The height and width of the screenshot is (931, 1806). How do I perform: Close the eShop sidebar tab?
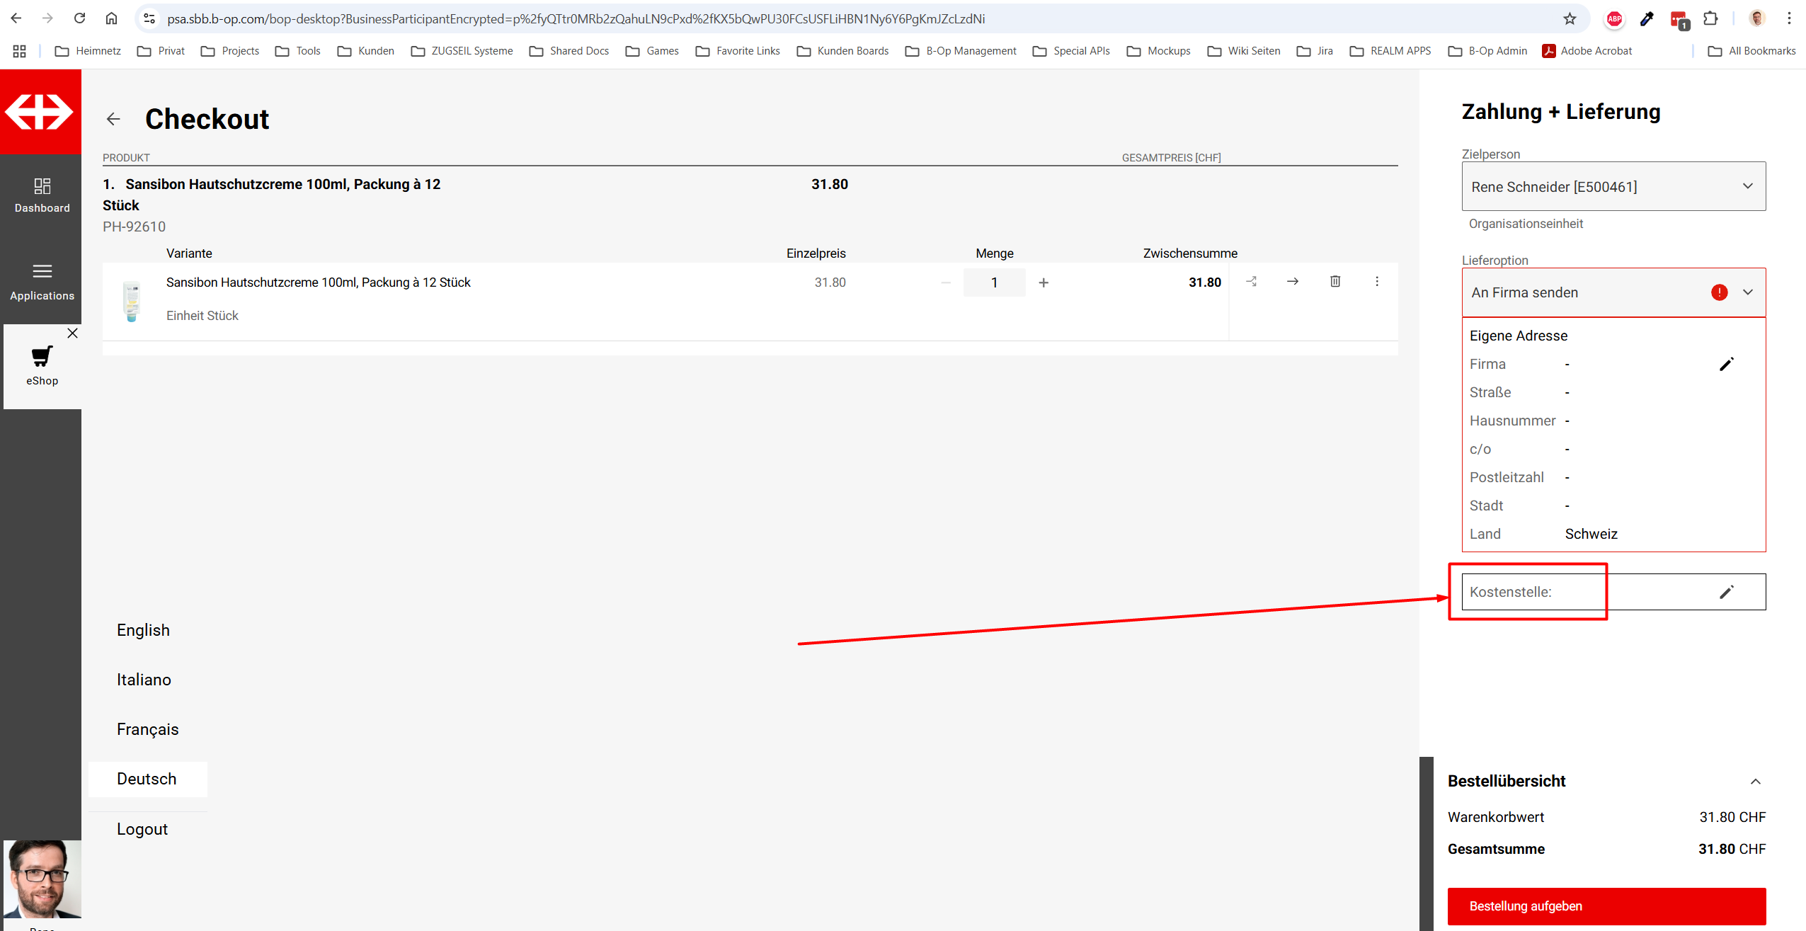pos(72,333)
